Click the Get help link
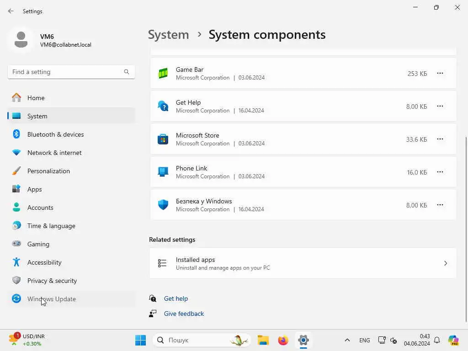The image size is (468, 351). [x=176, y=298]
